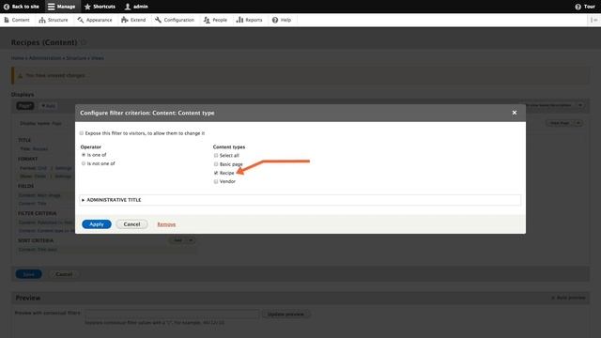
Task: Click the Save button behind the dialog
Action: (29, 274)
